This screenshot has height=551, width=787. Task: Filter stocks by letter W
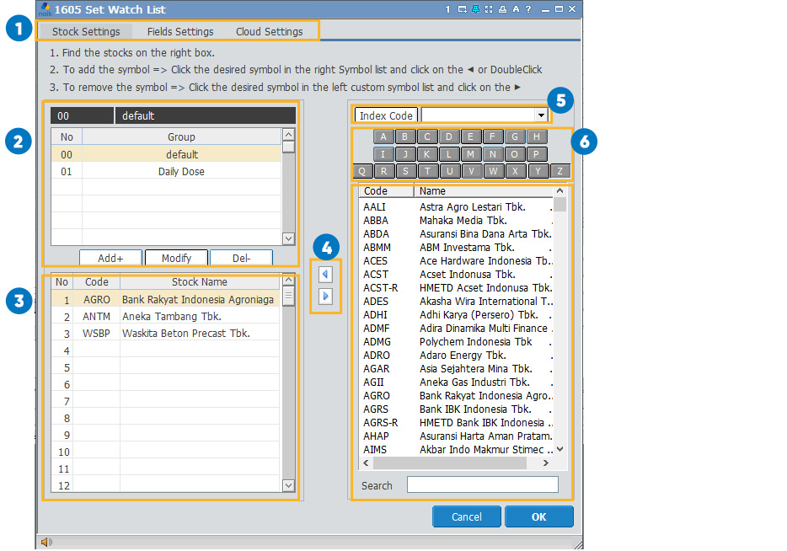click(493, 171)
